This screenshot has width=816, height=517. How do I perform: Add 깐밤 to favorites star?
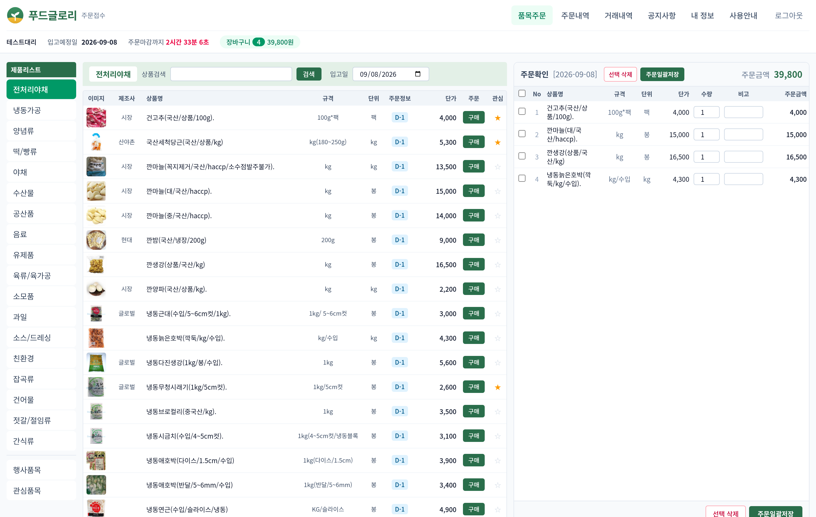pyautogui.click(x=497, y=240)
